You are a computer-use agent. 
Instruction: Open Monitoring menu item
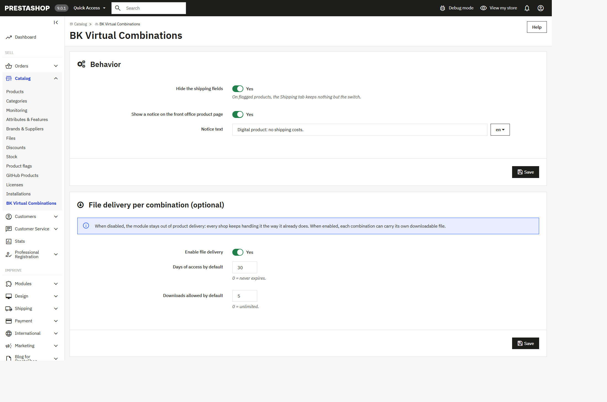[x=17, y=110]
